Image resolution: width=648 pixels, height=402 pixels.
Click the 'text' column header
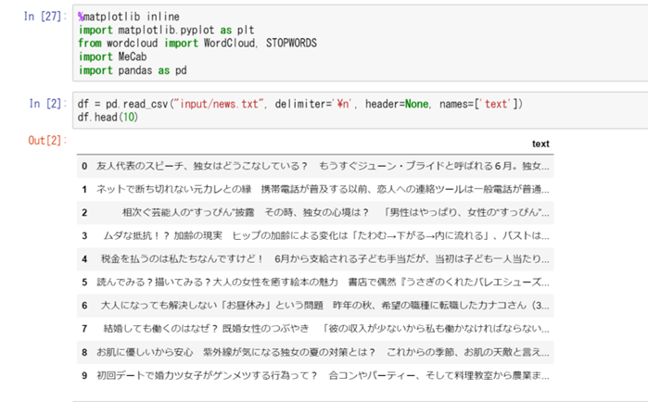540,144
